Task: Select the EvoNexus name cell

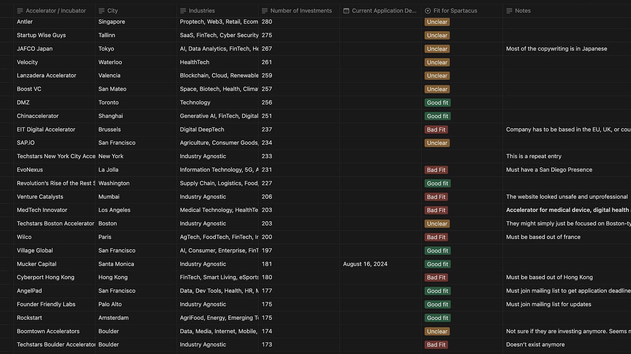Action: pos(54,169)
